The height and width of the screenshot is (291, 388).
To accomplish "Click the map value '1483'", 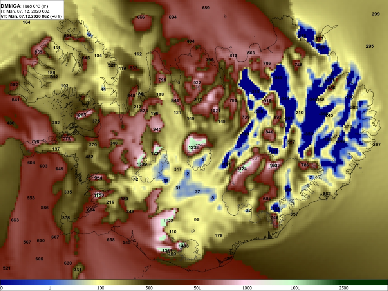I will click(184, 246).
